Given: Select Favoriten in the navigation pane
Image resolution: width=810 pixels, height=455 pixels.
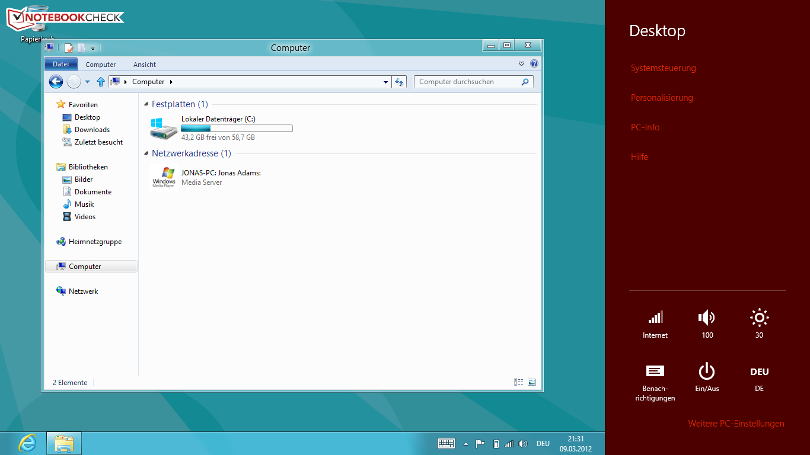Looking at the screenshot, I should [x=83, y=105].
